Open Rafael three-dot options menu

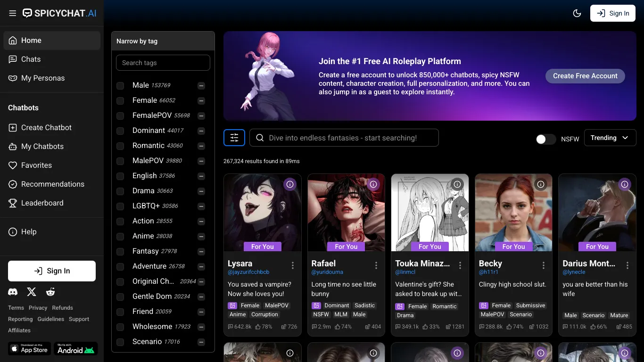pos(376,266)
